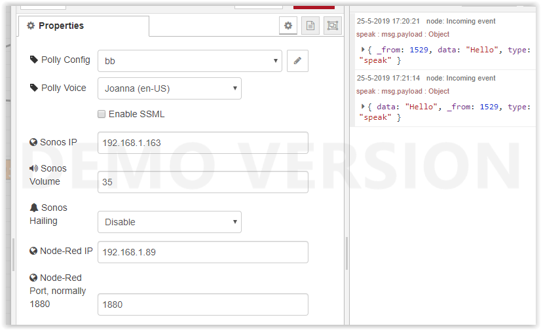Open the Sonos Hailing dropdown set to Disable
This screenshot has width=541, height=330.
[x=170, y=222]
